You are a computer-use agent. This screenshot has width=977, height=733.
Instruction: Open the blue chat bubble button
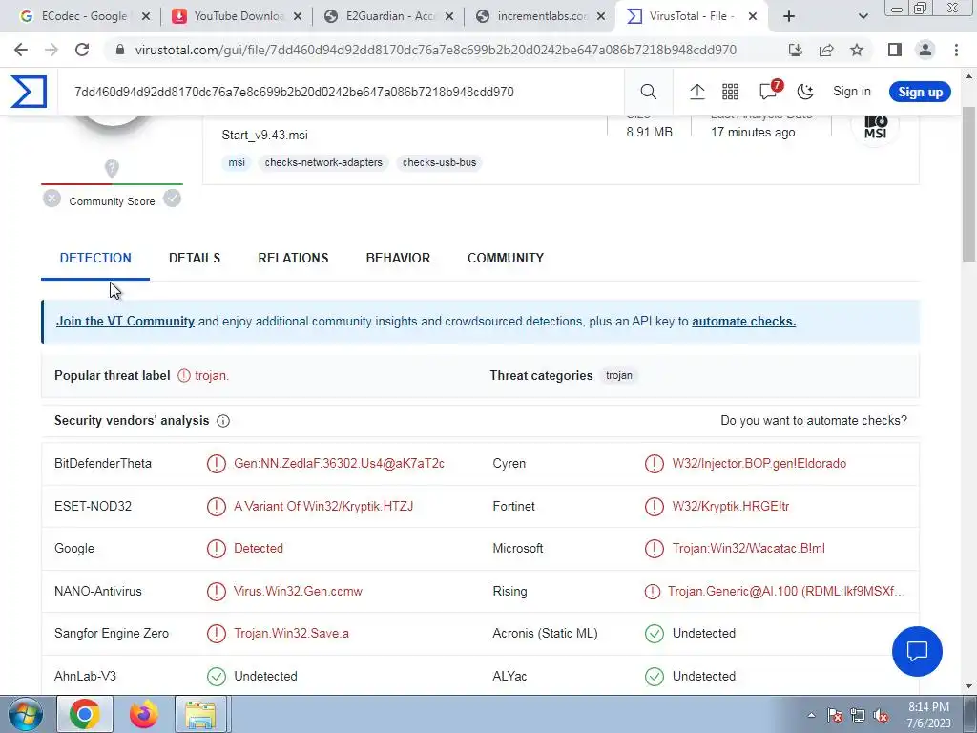[x=917, y=651]
